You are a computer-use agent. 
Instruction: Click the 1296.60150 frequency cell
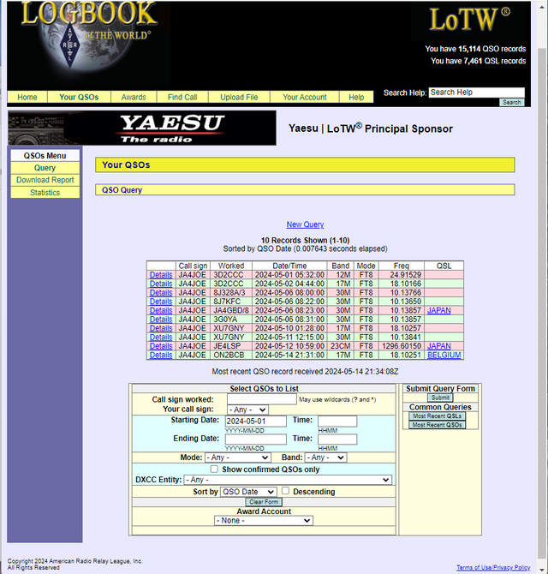coord(402,346)
